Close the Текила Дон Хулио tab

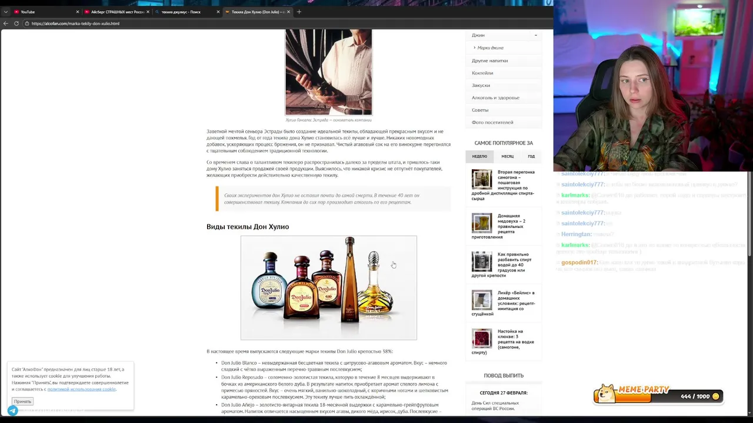coord(288,12)
